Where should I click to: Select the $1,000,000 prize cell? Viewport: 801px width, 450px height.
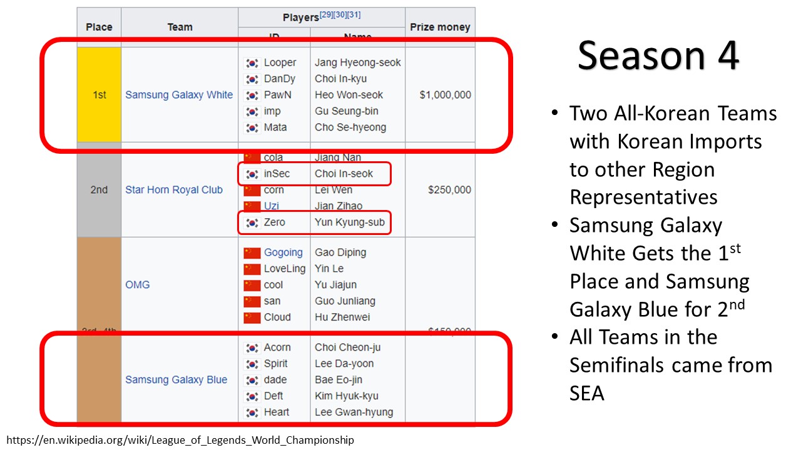446,95
